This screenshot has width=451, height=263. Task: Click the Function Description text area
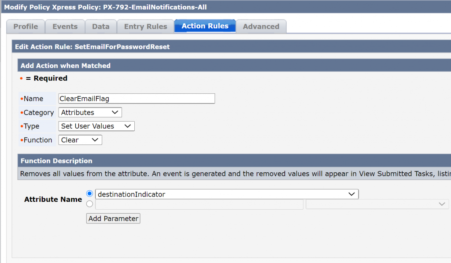[234, 174]
